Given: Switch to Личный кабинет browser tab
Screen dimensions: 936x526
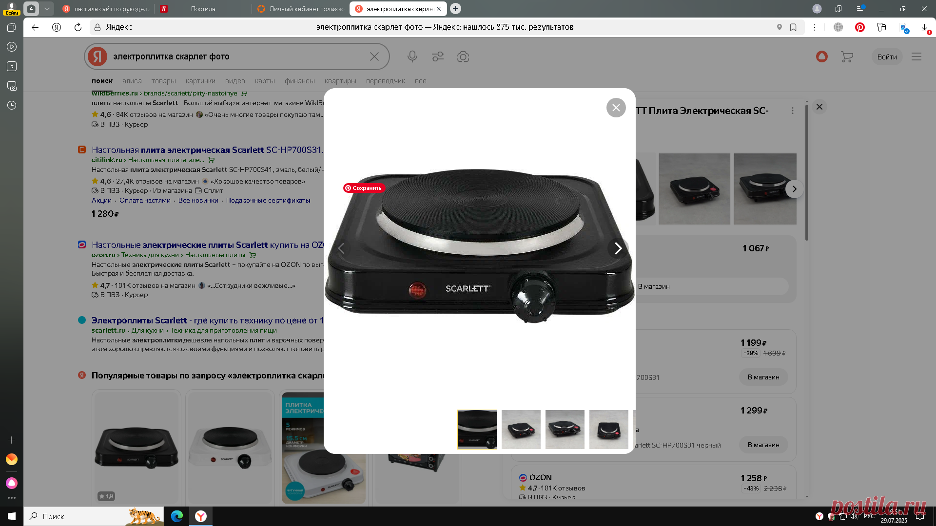Looking at the screenshot, I should [300, 9].
